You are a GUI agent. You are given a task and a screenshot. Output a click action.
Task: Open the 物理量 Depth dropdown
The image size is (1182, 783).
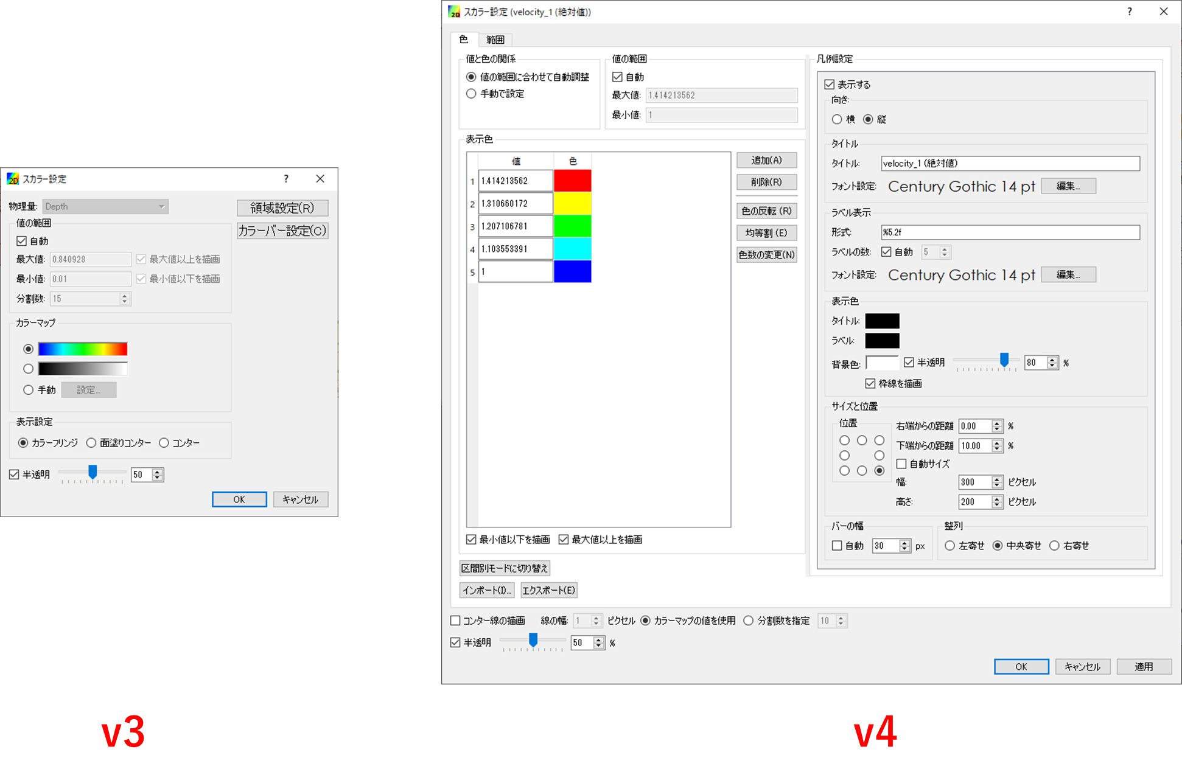(105, 207)
